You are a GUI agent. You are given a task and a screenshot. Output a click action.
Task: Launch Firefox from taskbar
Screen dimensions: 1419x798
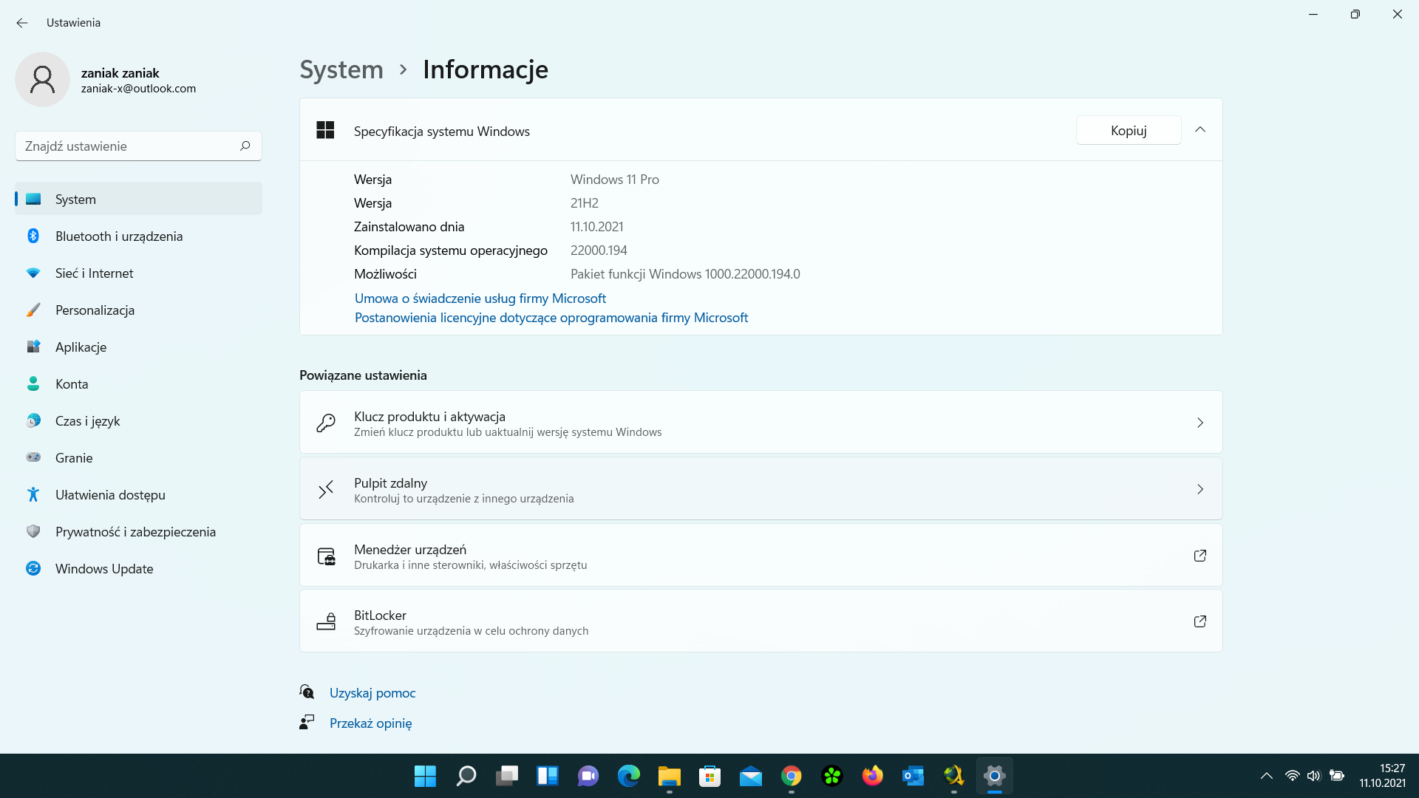pos(873,776)
